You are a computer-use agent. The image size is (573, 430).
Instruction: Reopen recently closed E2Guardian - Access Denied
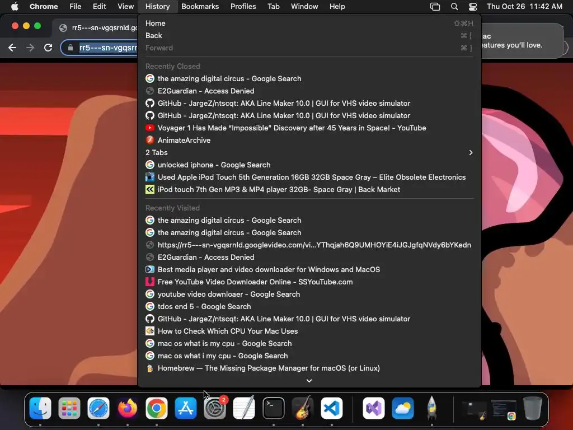tap(309, 91)
